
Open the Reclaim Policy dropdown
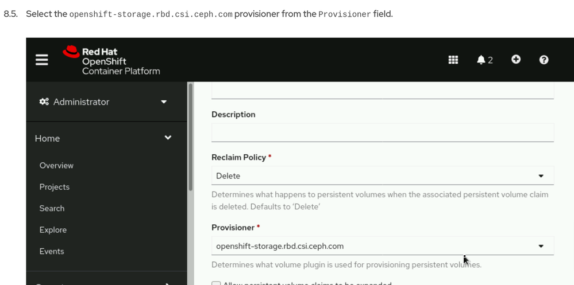(x=382, y=175)
